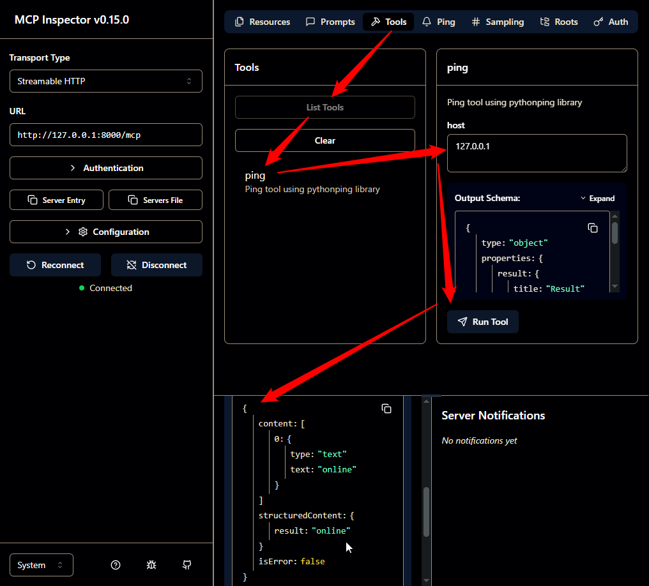The height and width of the screenshot is (586, 649).
Task: Click the Output Schema scrollbar
Action: tap(615, 232)
